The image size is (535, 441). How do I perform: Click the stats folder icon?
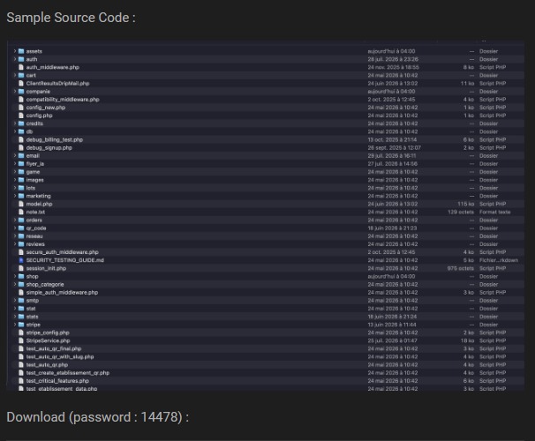click(21, 317)
